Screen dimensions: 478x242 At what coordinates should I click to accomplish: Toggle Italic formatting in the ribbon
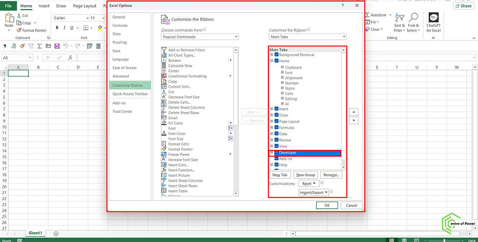[64, 28]
